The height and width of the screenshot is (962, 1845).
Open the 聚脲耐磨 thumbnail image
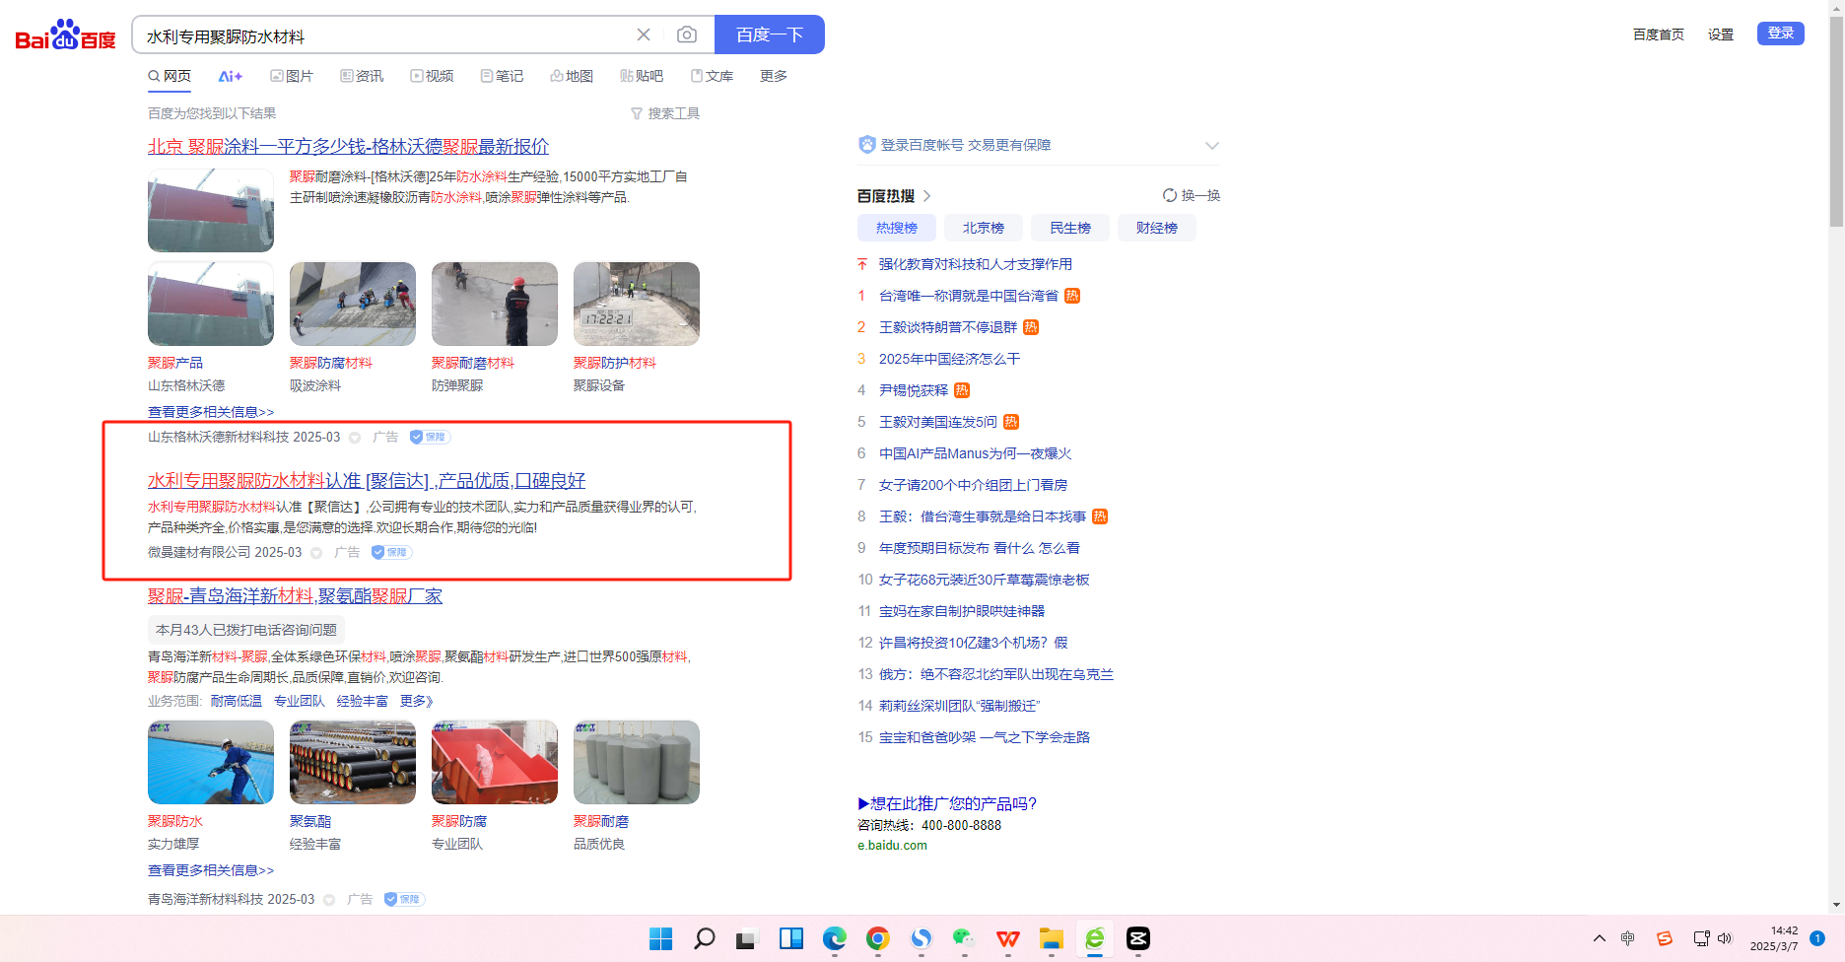click(x=637, y=762)
